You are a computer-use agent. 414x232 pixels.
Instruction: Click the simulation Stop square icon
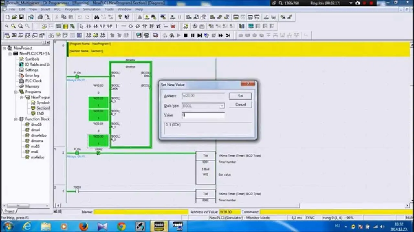(186, 35)
